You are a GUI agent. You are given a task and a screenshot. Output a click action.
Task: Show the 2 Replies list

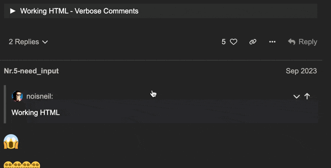pos(24,42)
